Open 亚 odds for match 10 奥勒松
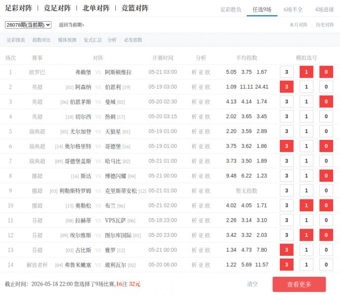The height and width of the screenshot is (295, 340). tap(201, 205)
